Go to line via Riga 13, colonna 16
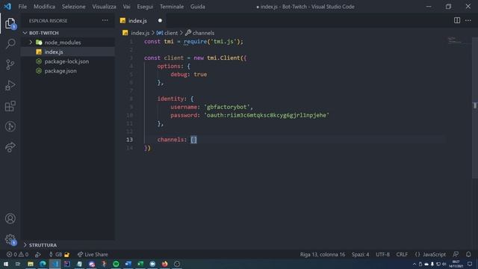Screen dimensions: 478x269 (x=322, y=254)
